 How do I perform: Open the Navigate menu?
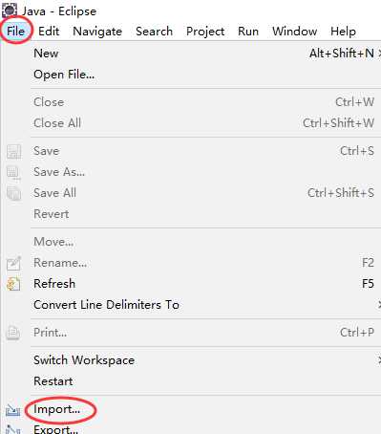97,32
